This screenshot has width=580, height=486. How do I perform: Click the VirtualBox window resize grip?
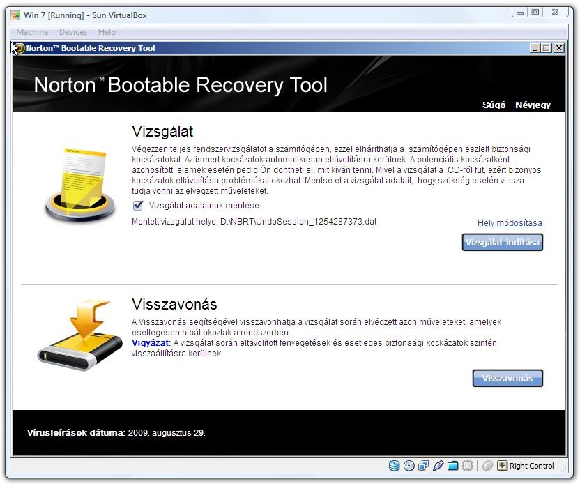(565, 469)
